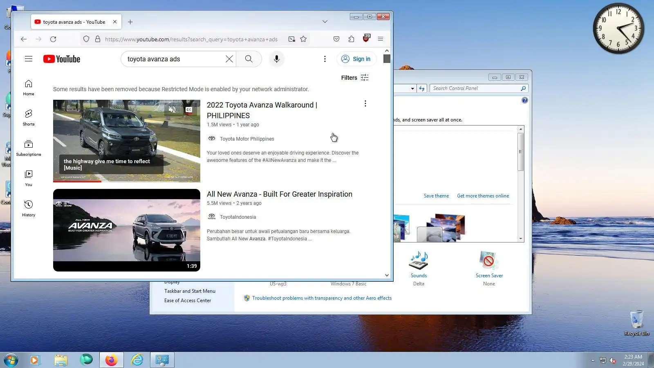Open Windows Explorer from taskbar
Viewport: 654px width, 368px height.
tap(61, 360)
